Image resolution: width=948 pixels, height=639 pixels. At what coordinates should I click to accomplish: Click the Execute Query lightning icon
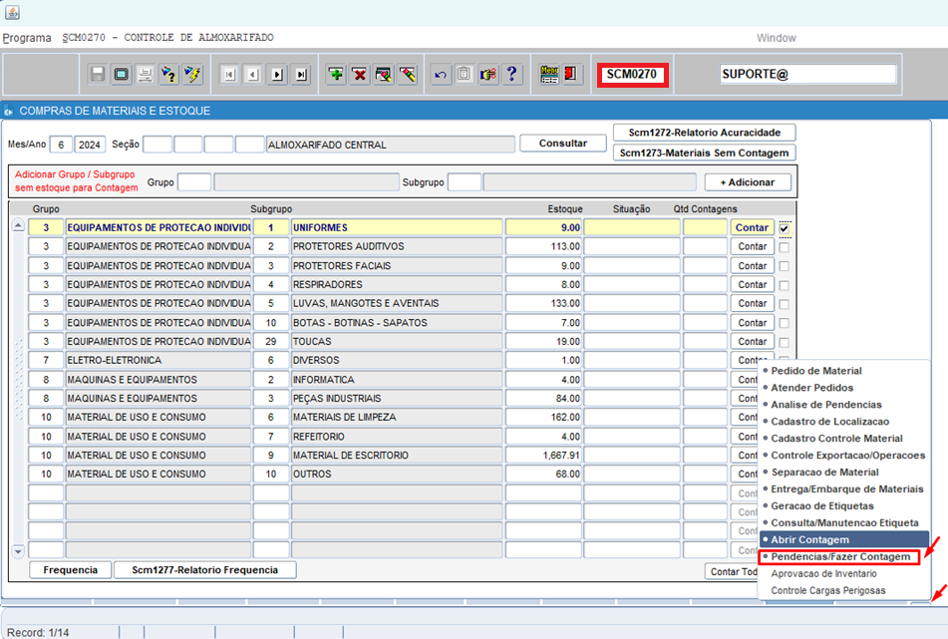(x=192, y=75)
